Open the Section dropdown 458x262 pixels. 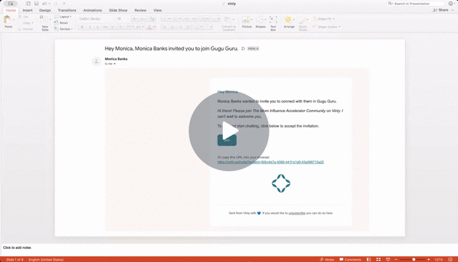click(63, 29)
